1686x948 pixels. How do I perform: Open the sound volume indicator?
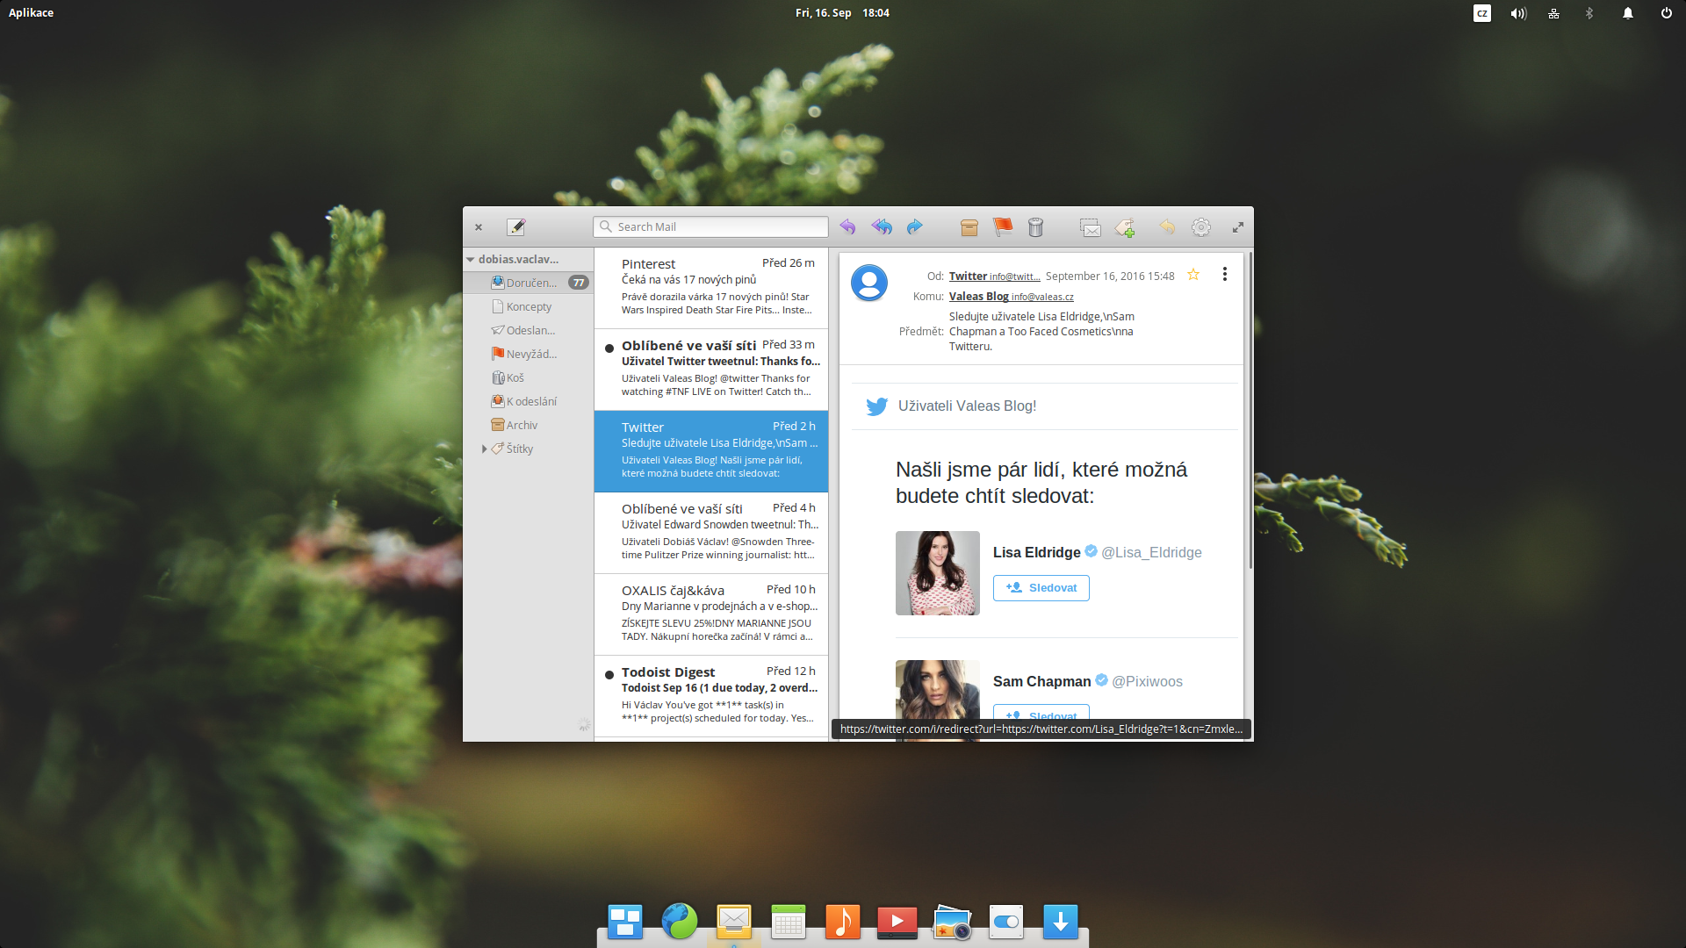pos(1518,13)
